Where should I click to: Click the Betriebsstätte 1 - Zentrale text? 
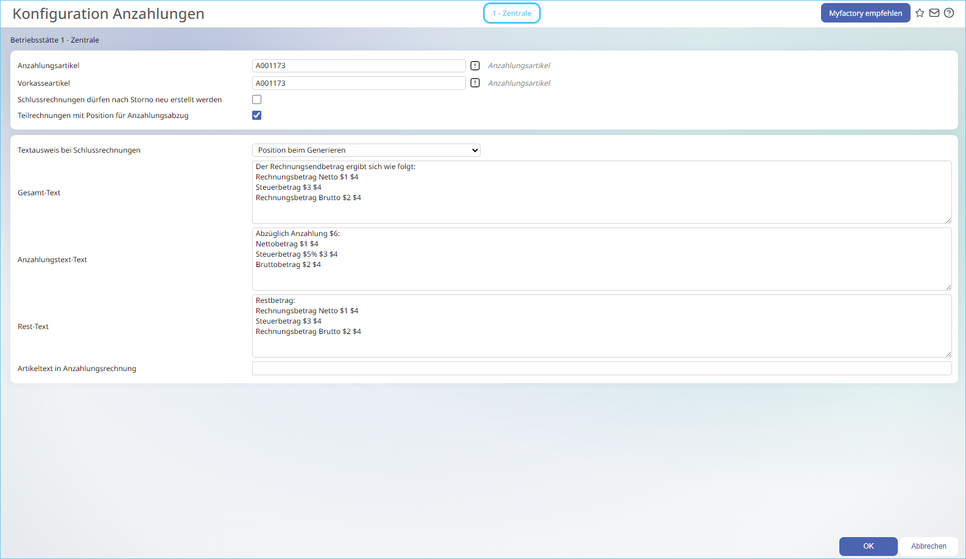click(55, 40)
